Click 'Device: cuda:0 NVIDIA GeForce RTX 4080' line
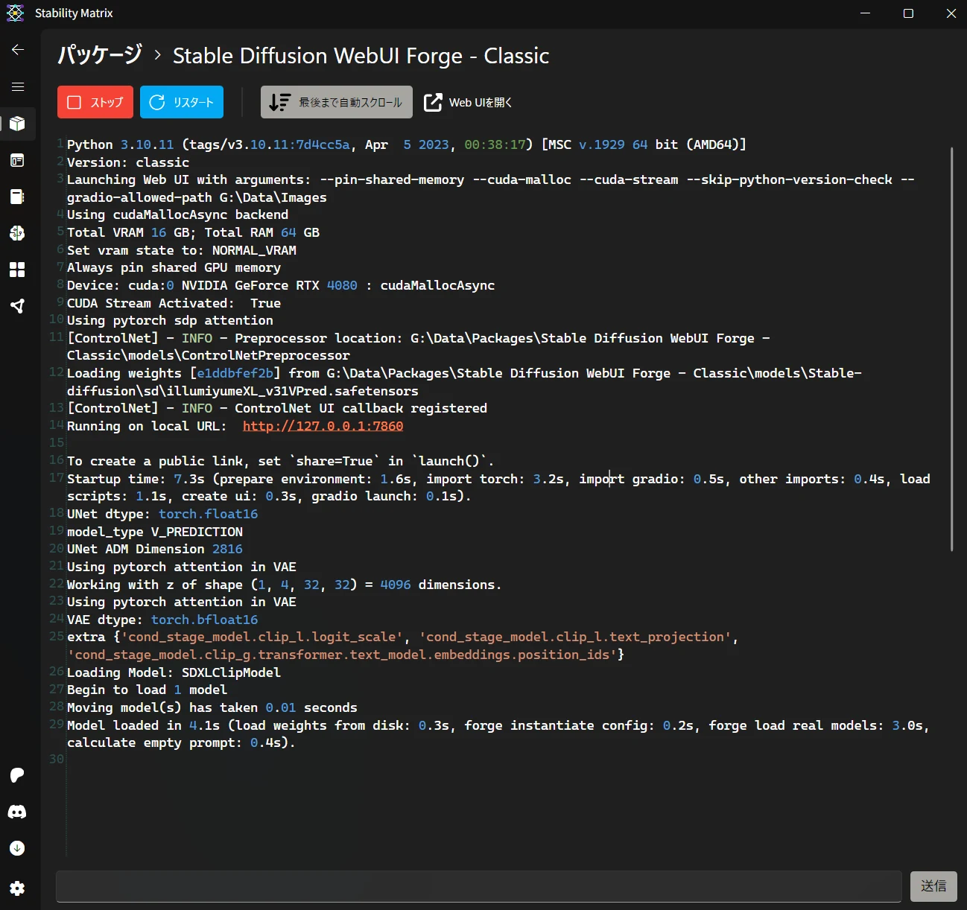The image size is (967, 910). tap(281, 285)
